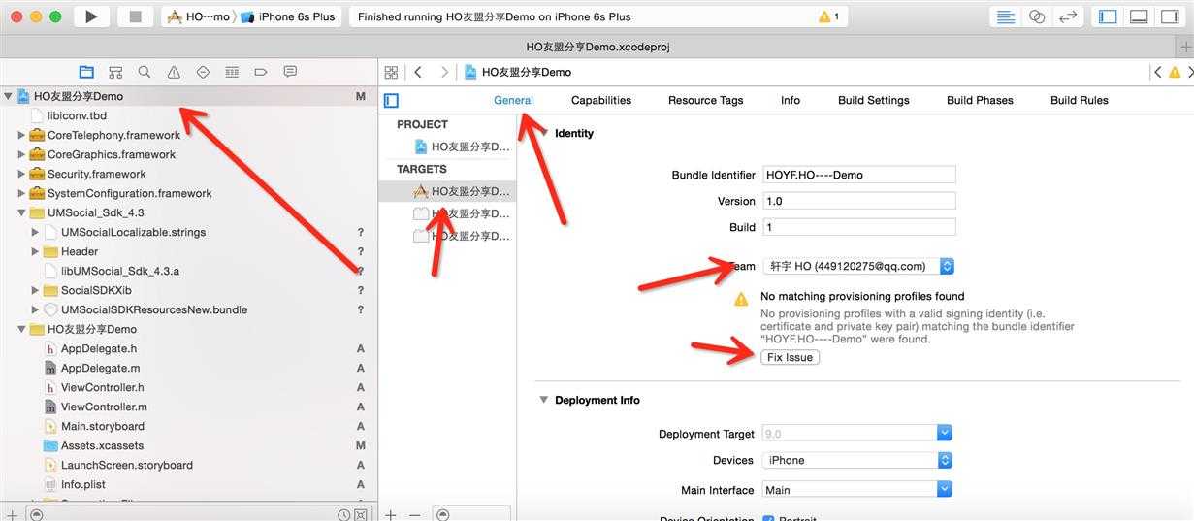Add a new target with plus button
The height and width of the screenshot is (521, 1194).
(390, 514)
